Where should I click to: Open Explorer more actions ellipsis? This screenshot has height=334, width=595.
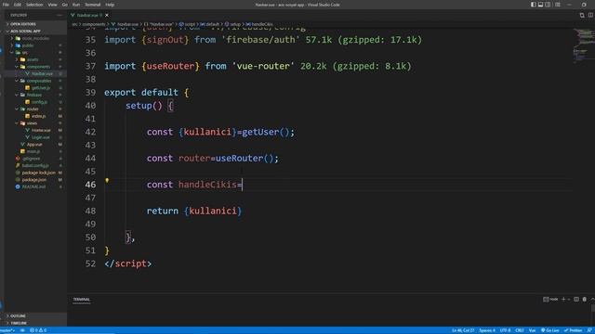(59, 15)
